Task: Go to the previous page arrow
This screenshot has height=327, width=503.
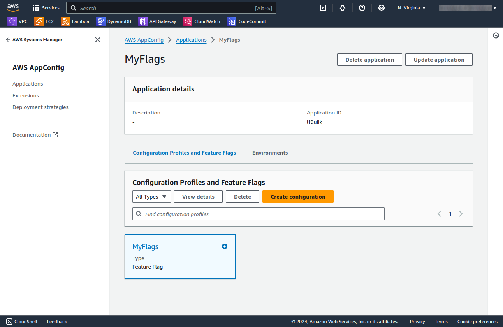Action: pos(439,214)
